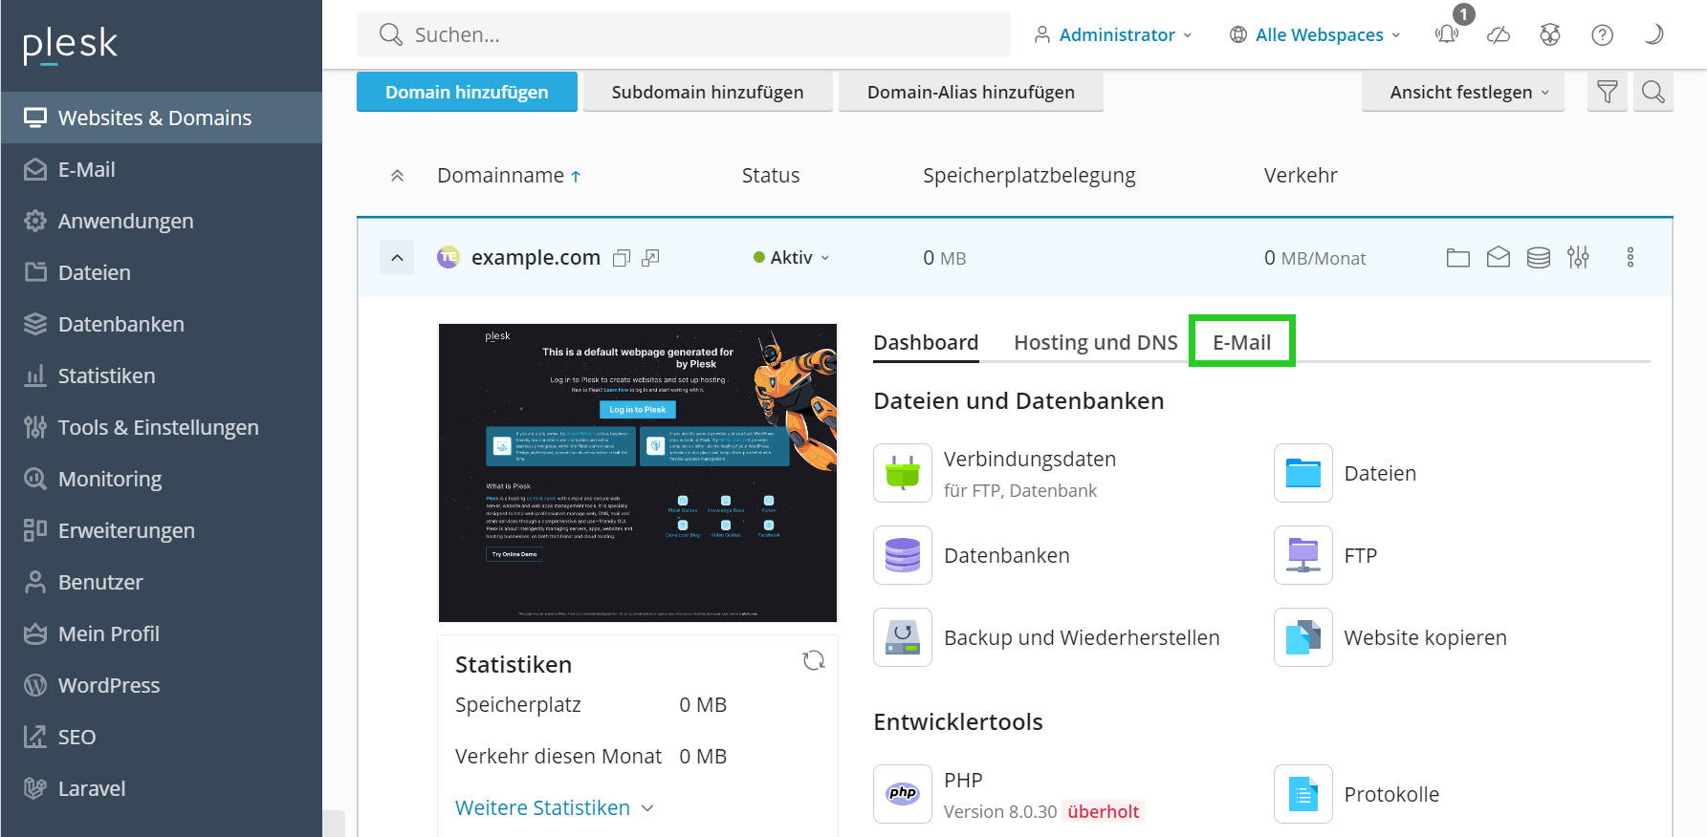Switch to the Dashboard tab
The width and height of the screenshot is (1707, 837).
[x=926, y=342]
